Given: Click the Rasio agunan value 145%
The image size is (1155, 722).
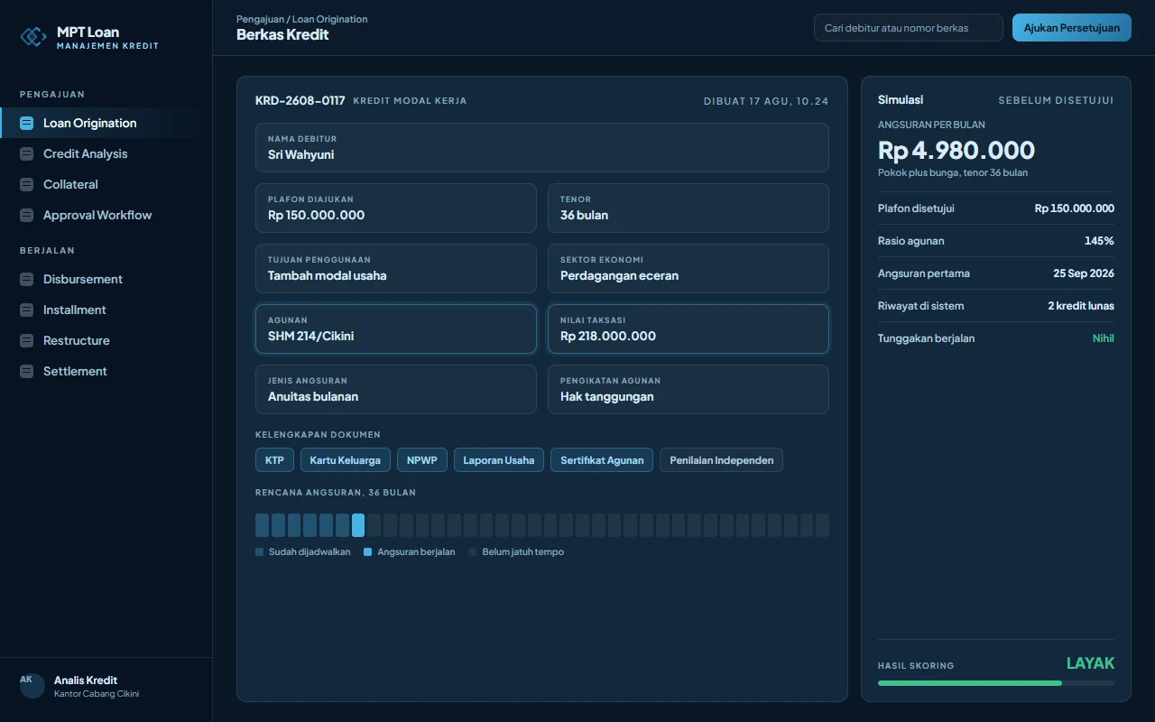Looking at the screenshot, I should 1099,241.
